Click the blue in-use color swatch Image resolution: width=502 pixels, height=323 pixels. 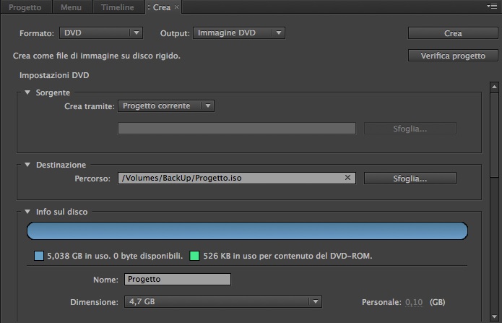coord(39,256)
